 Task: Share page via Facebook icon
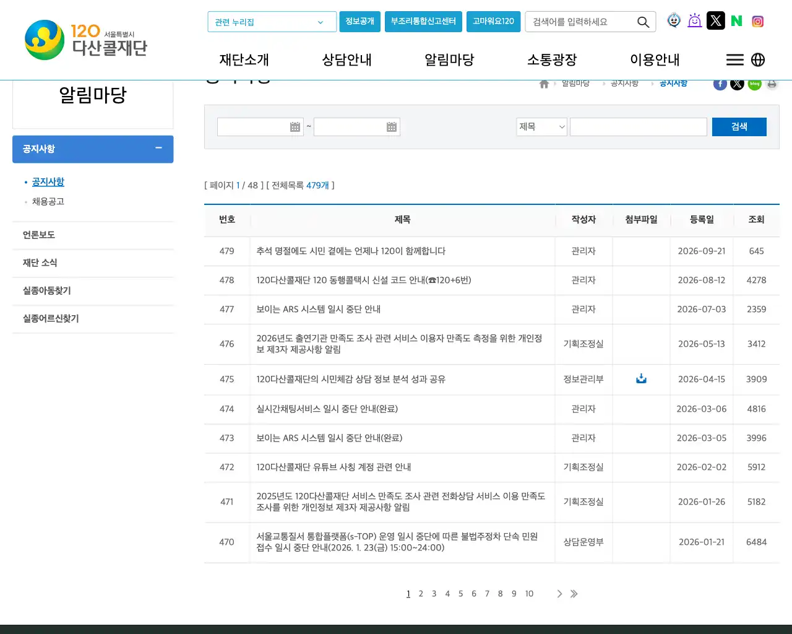(x=720, y=84)
